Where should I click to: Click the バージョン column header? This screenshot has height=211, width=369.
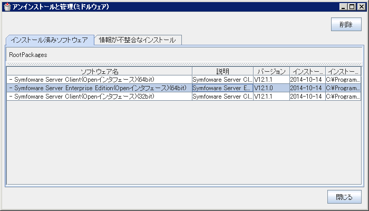click(x=271, y=71)
